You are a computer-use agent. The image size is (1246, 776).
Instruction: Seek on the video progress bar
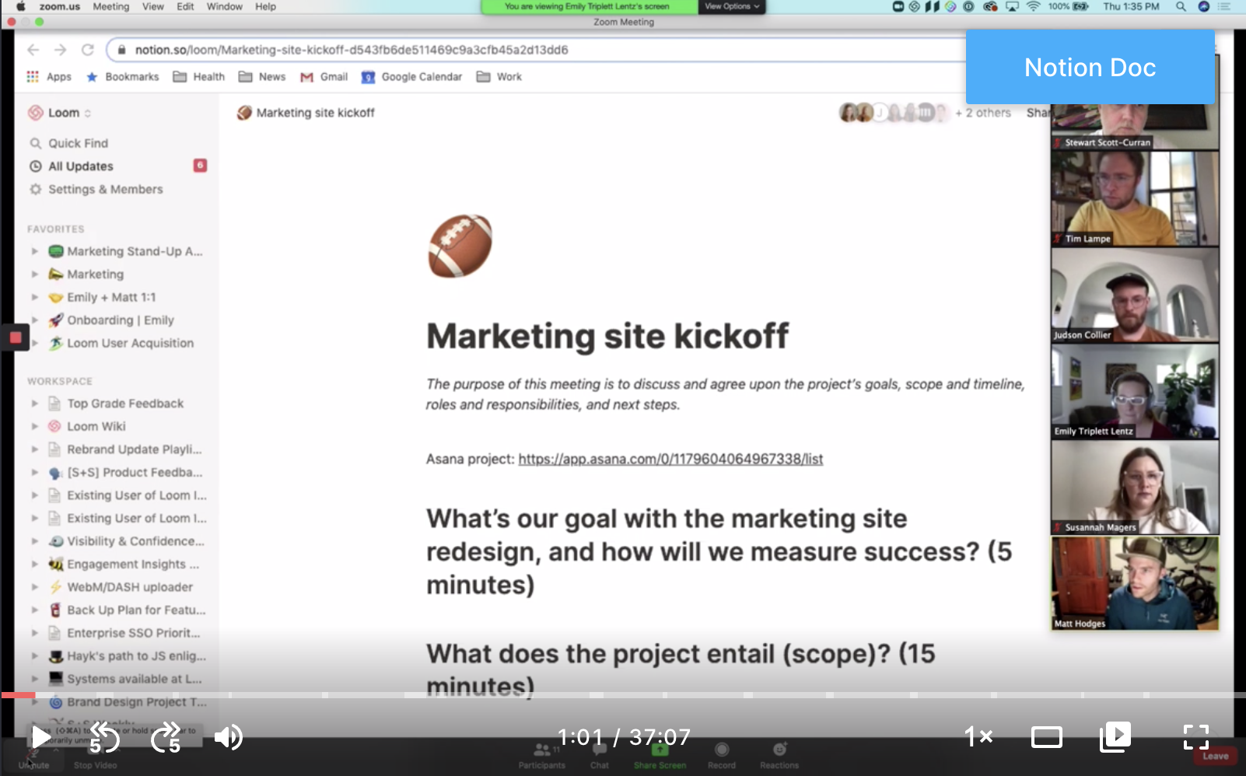(623, 694)
